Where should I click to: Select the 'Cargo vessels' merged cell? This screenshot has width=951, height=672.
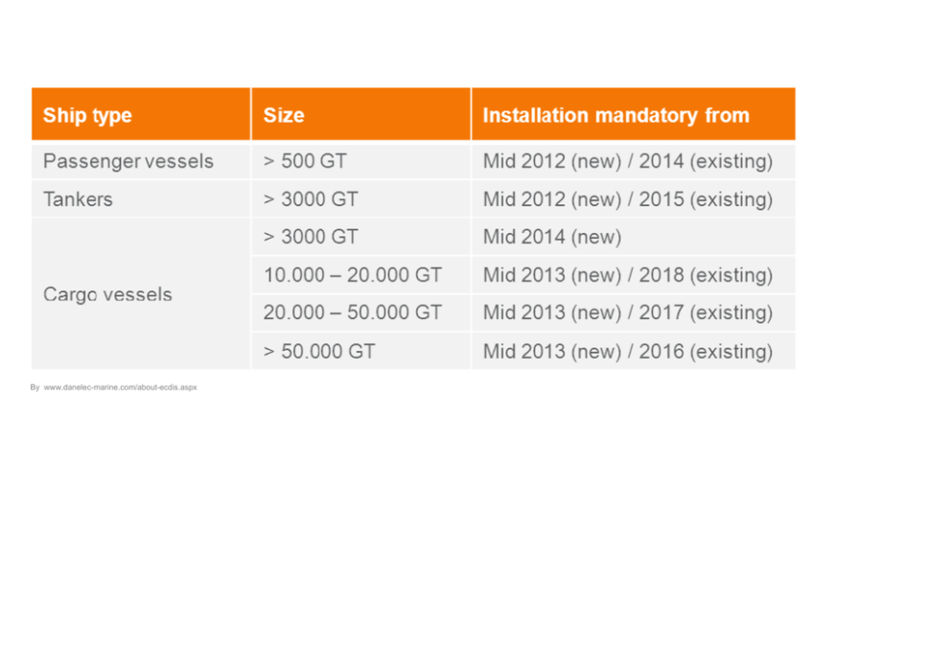pyautogui.click(x=108, y=294)
